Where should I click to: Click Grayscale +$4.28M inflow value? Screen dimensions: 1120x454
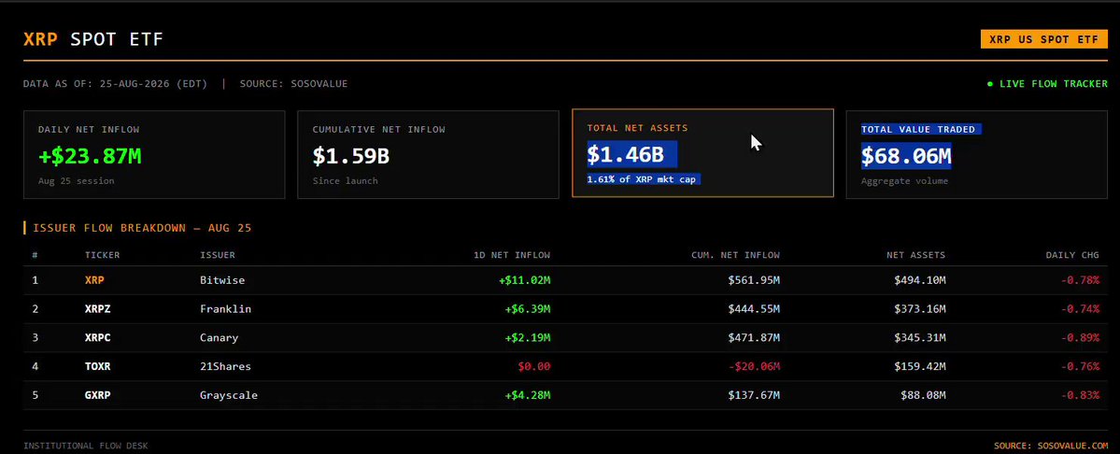[x=528, y=395]
